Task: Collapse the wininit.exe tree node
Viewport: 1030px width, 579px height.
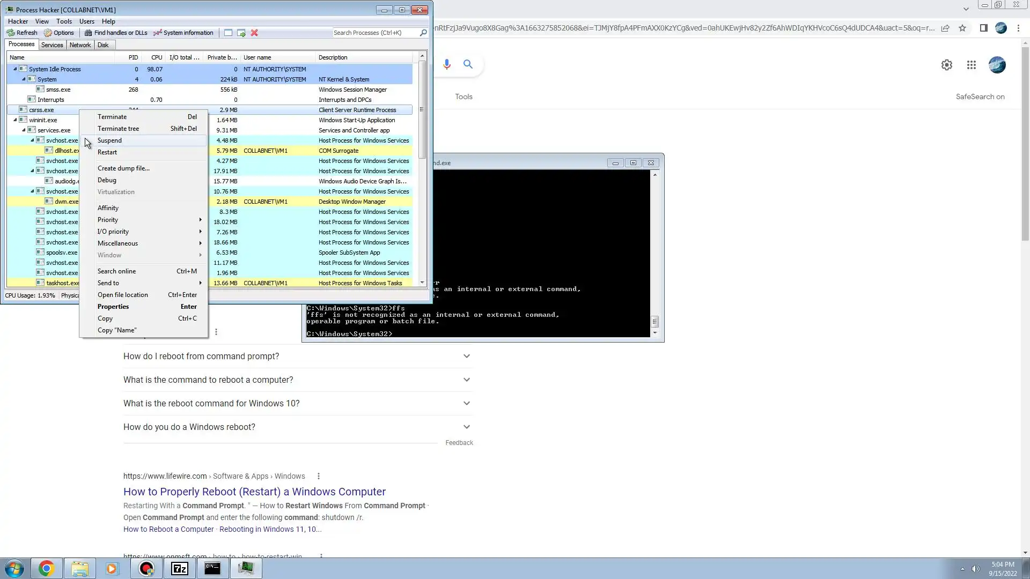Action: (x=15, y=120)
